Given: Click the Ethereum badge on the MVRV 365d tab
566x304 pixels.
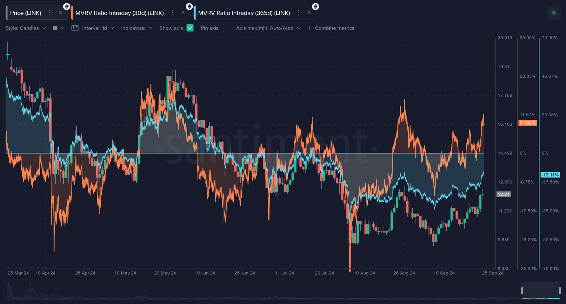Looking at the screenshot, I should point(315,6).
